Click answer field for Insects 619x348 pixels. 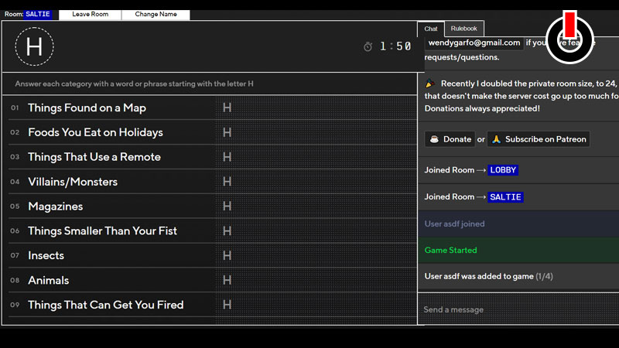[x=316, y=255]
